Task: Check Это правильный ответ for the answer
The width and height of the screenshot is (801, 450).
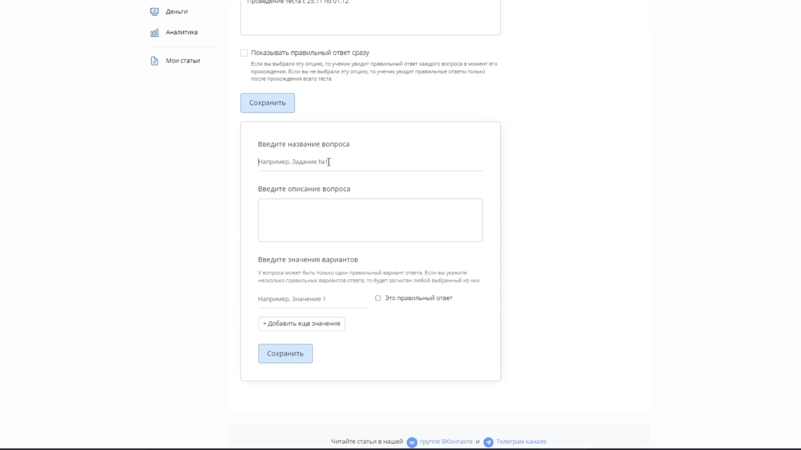Action: click(x=378, y=298)
